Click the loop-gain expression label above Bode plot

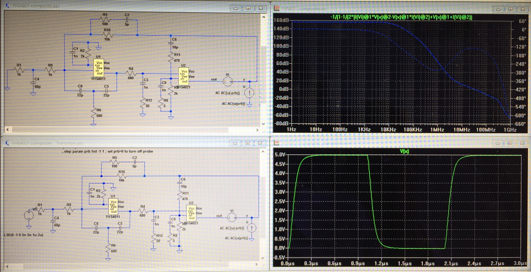(x=401, y=17)
